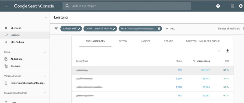
Task: Click the CTR value 5,5 %
Action: click(226, 87)
